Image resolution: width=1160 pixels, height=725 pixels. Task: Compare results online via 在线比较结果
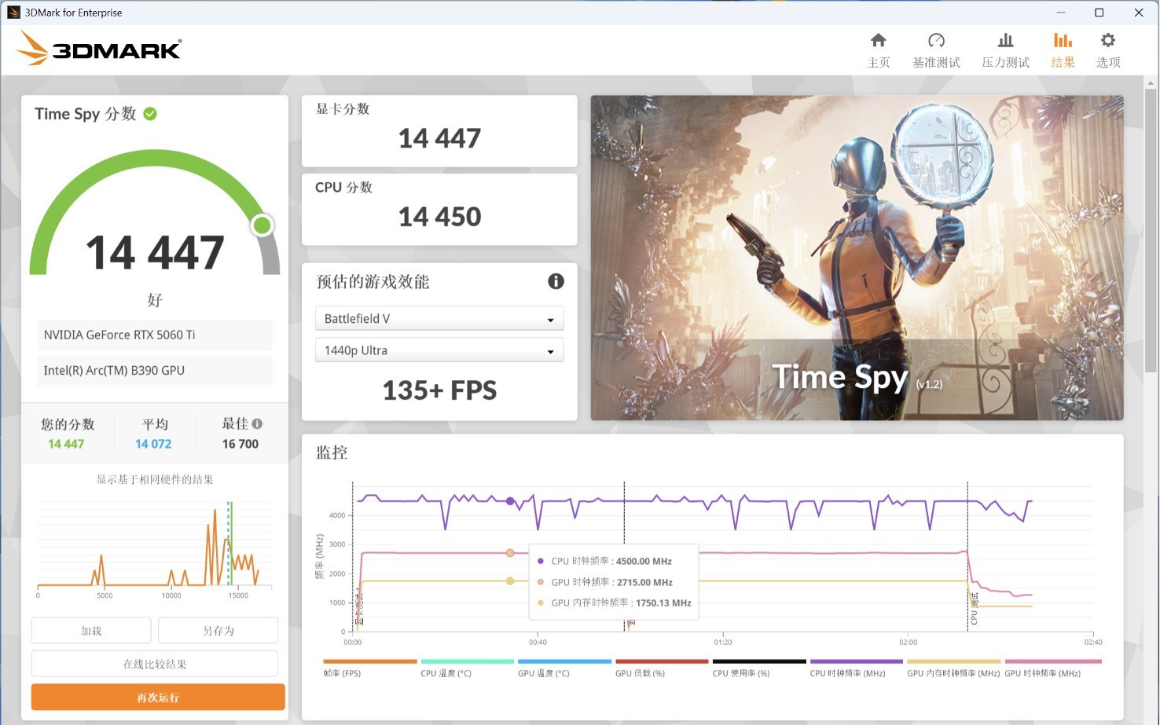tap(154, 663)
